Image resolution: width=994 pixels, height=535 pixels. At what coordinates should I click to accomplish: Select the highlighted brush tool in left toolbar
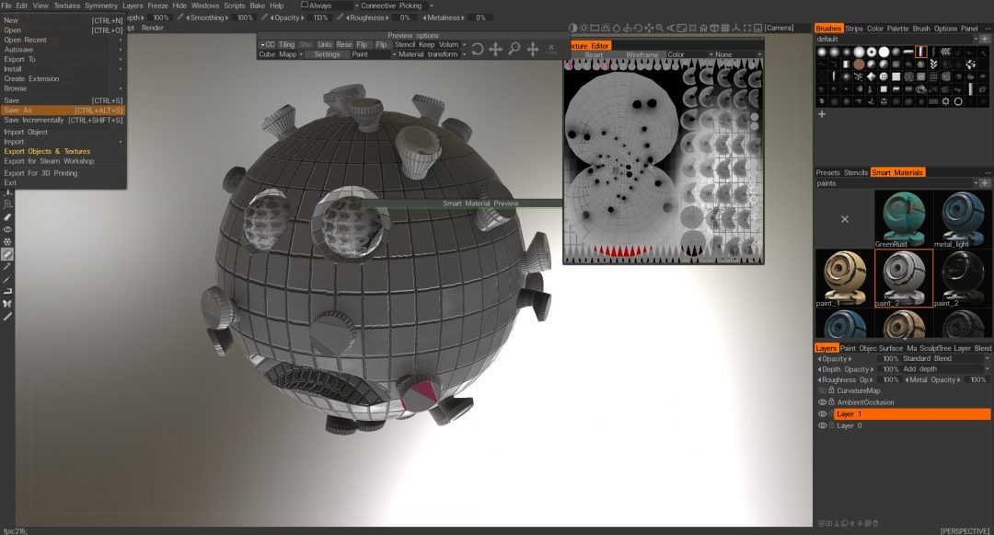tap(7, 254)
